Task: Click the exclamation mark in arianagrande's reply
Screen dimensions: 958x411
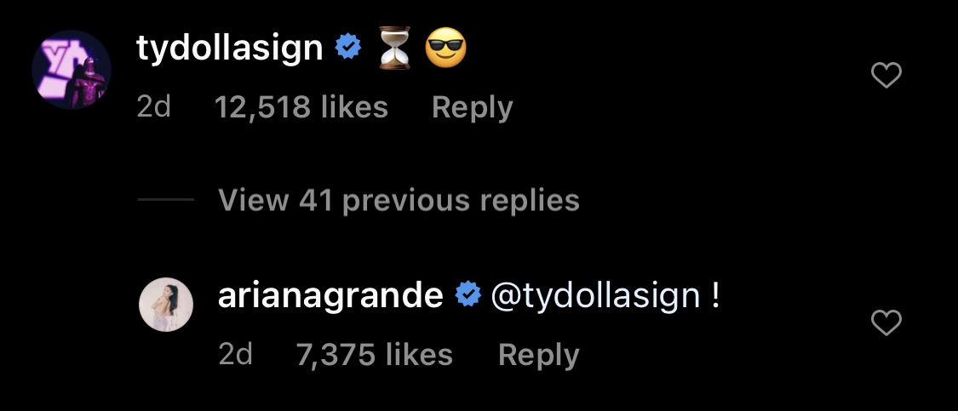Action: (715, 295)
